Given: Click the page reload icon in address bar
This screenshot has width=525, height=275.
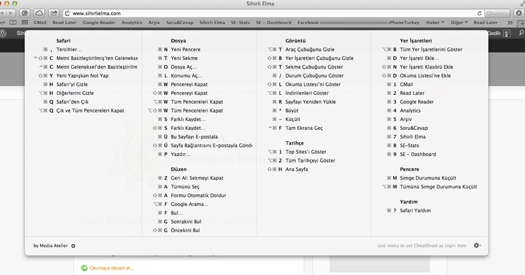Looking at the screenshot, I should 480,13.
